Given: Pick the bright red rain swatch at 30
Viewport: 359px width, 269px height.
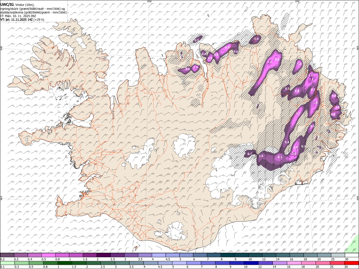Looking at the screenshot, I should point(351,263).
